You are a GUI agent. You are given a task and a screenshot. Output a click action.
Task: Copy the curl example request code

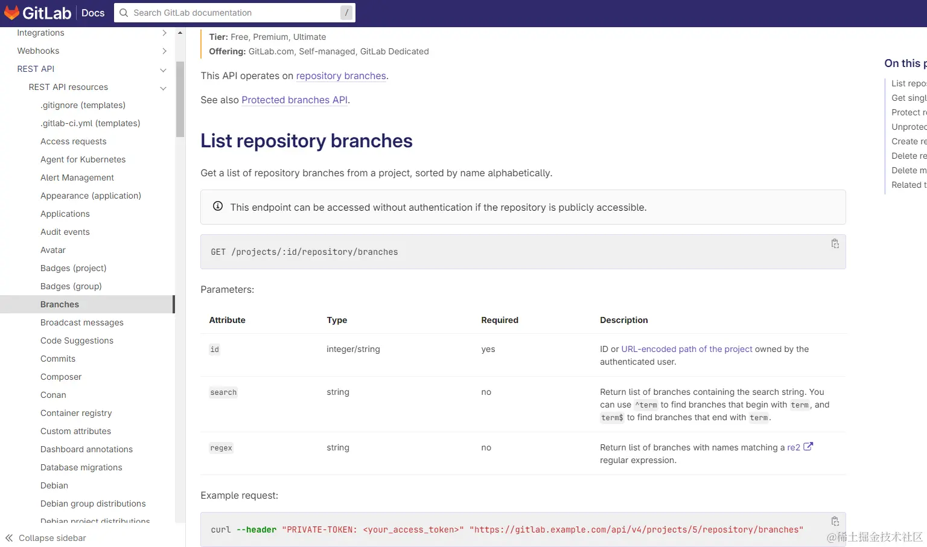[x=835, y=521]
